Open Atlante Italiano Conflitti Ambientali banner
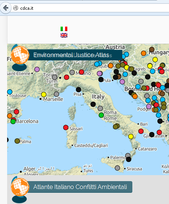Viewport: 169px width, 204px height. point(80,187)
